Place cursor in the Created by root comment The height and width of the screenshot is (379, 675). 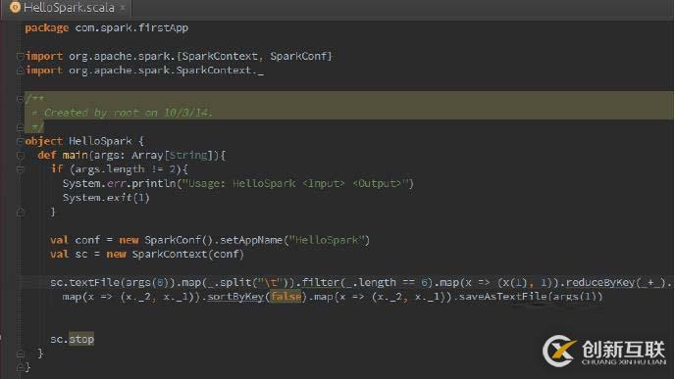128,113
